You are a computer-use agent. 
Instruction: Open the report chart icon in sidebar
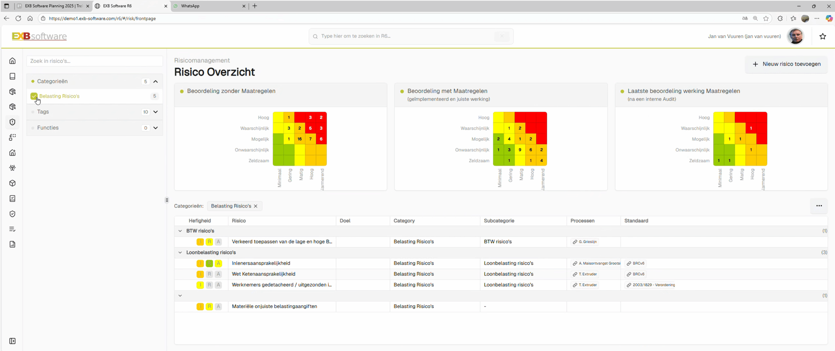click(12, 244)
